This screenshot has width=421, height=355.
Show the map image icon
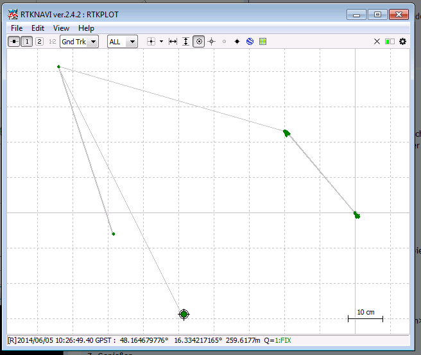pyautogui.click(x=262, y=42)
